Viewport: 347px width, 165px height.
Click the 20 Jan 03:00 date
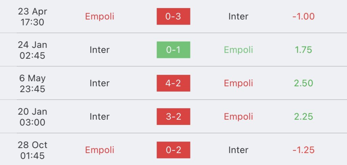pos(33,117)
